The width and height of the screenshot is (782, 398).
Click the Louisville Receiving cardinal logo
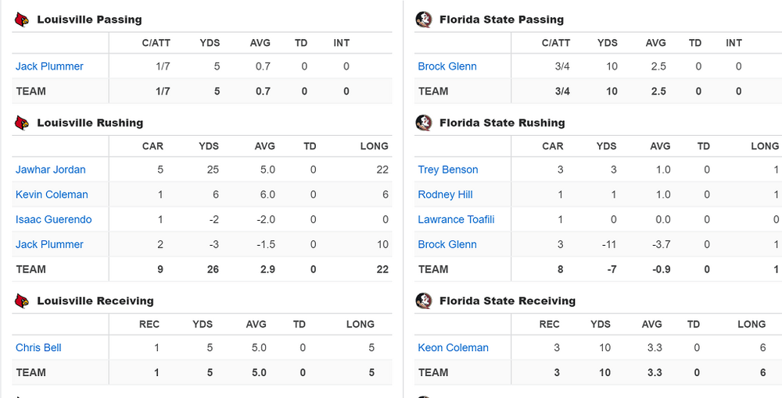click(x=22, y=300)
